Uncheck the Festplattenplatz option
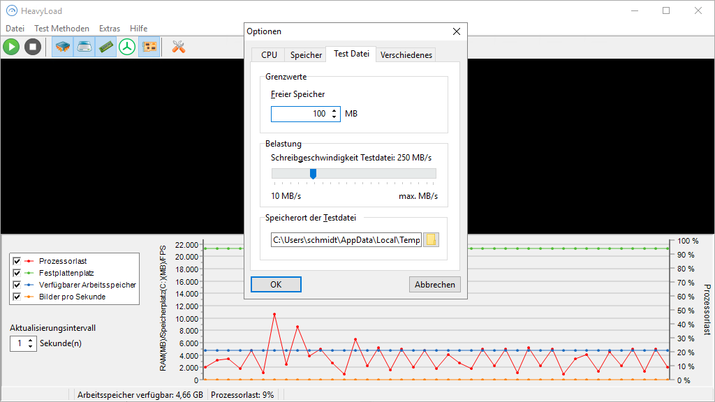The height and width of the screenshot is (402, 715). tap(15, 272)
